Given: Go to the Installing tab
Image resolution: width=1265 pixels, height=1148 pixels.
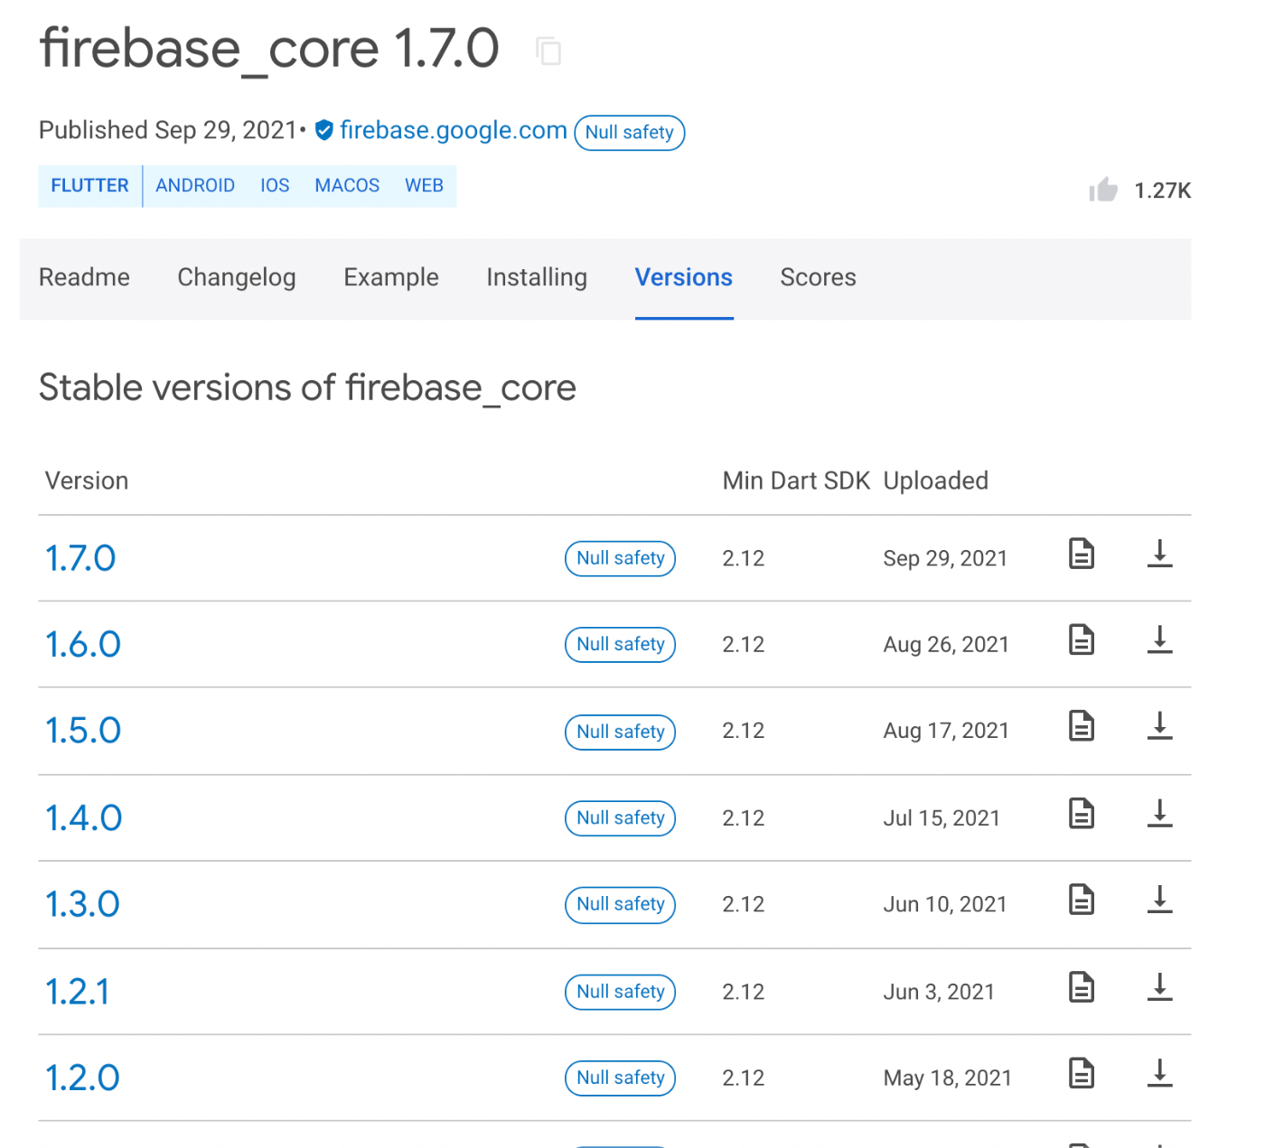Looking at the screenshot, I should [x=537, y=277].
